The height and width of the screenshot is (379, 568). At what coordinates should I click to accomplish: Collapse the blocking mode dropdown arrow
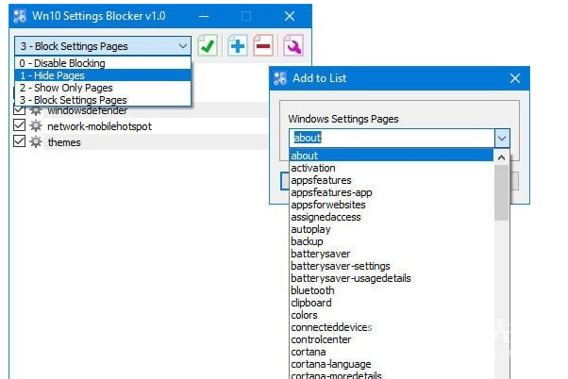pyautogui.click(x=183, y=46)
